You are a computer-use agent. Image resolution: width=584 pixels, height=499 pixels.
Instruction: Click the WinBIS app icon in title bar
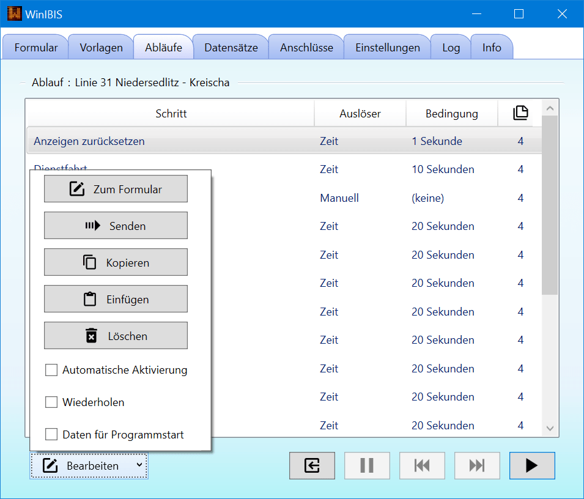point(15,14)
